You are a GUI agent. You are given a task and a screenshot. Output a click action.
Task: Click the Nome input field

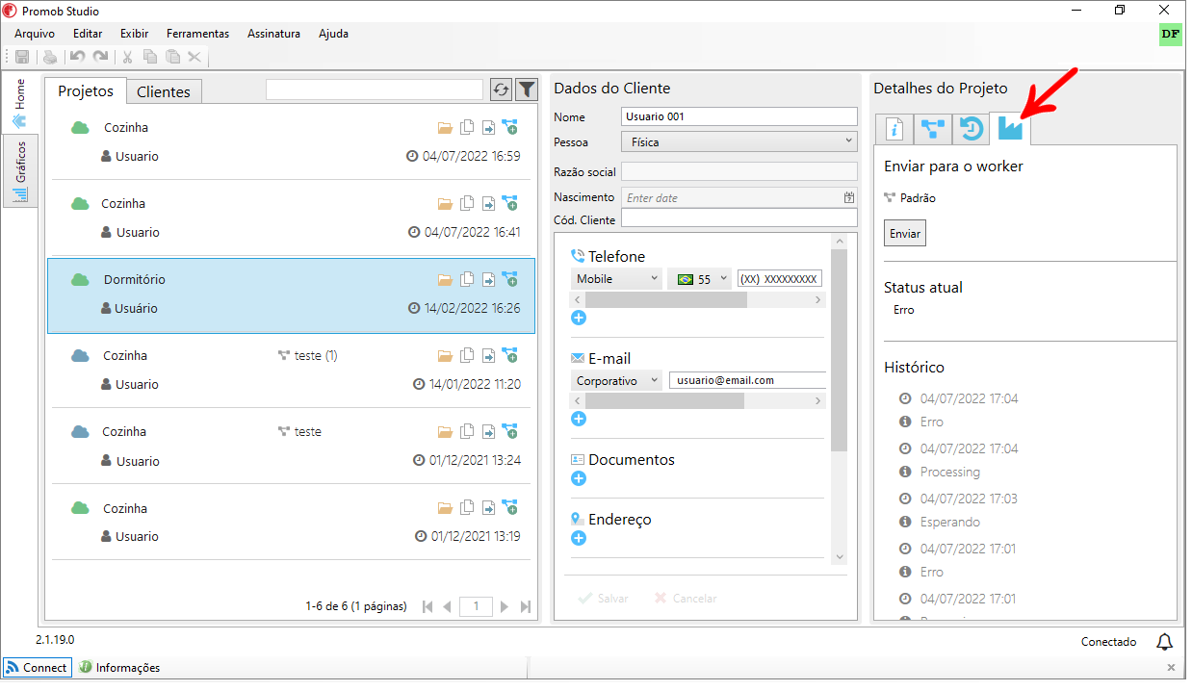pyautogui.click(x=739, y=116)
